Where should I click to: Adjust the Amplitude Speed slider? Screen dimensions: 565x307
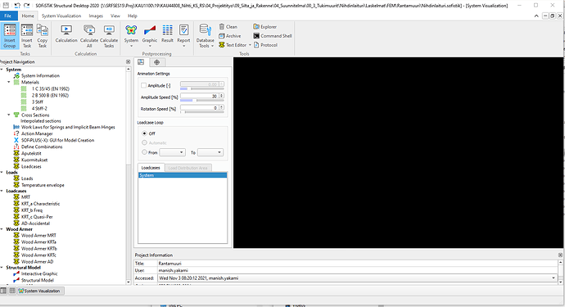[x=201, y=100]
